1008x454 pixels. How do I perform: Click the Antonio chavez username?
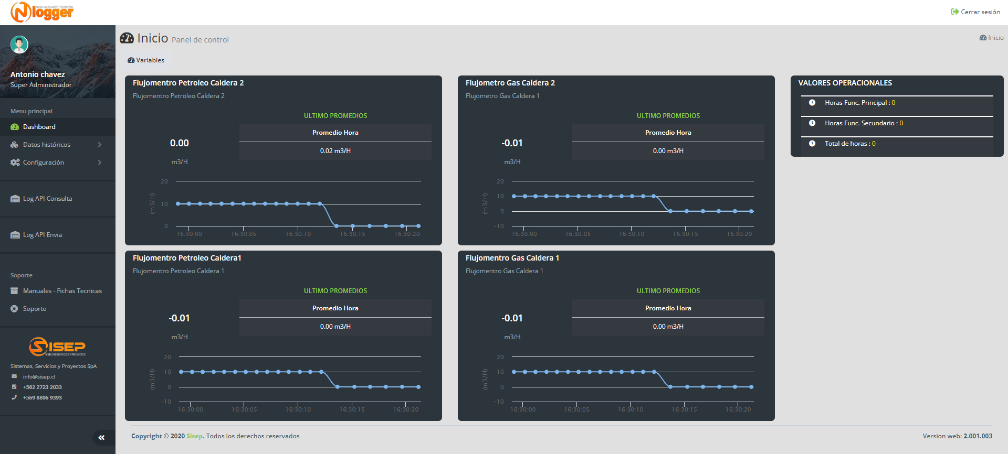tap(38, 74)
